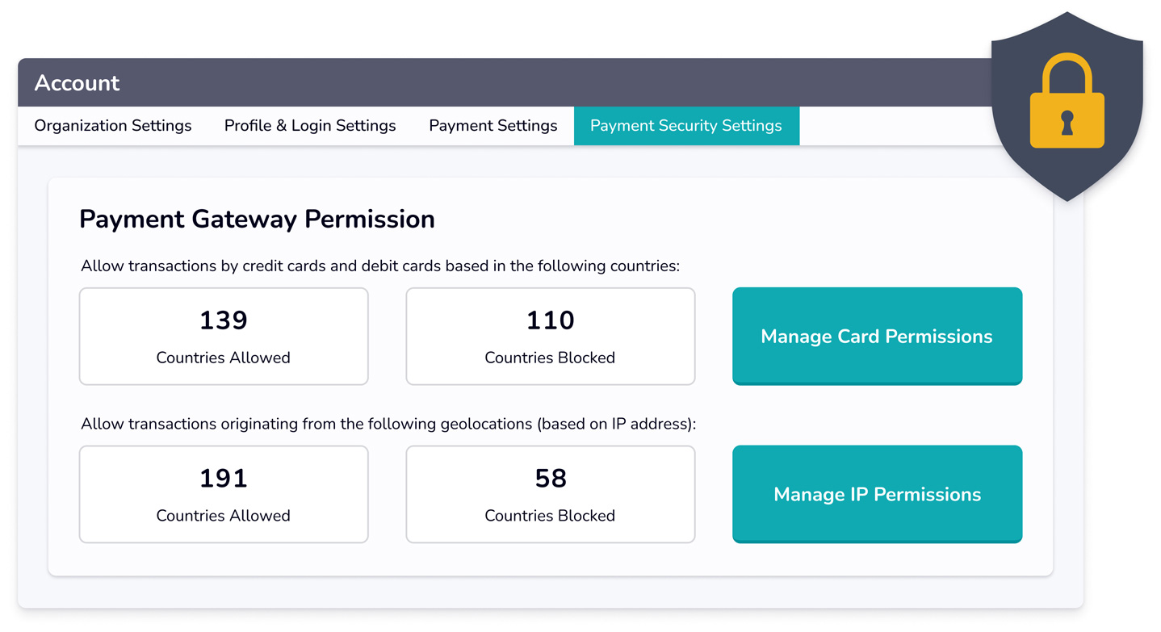Click the Payment Gateway Permission heading

[x=257, y=220]
